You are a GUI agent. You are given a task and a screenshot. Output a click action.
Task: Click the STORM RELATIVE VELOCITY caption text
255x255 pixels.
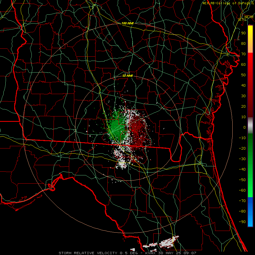pyautogui.click(x=88, y=253)
